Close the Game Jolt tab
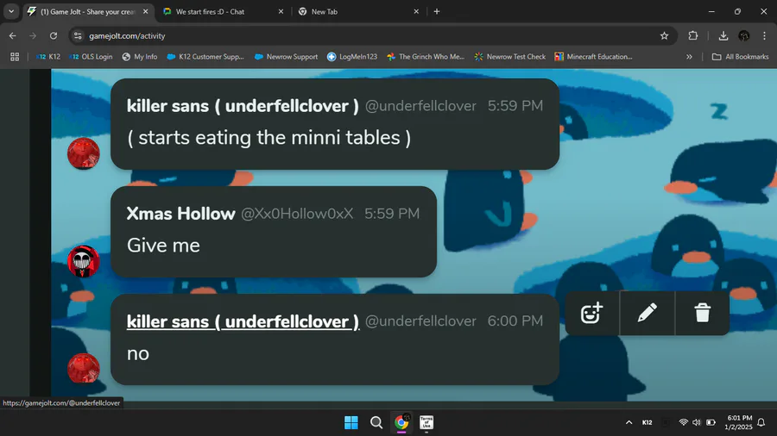This screenshot has width=777, height=436. [146, 11]
